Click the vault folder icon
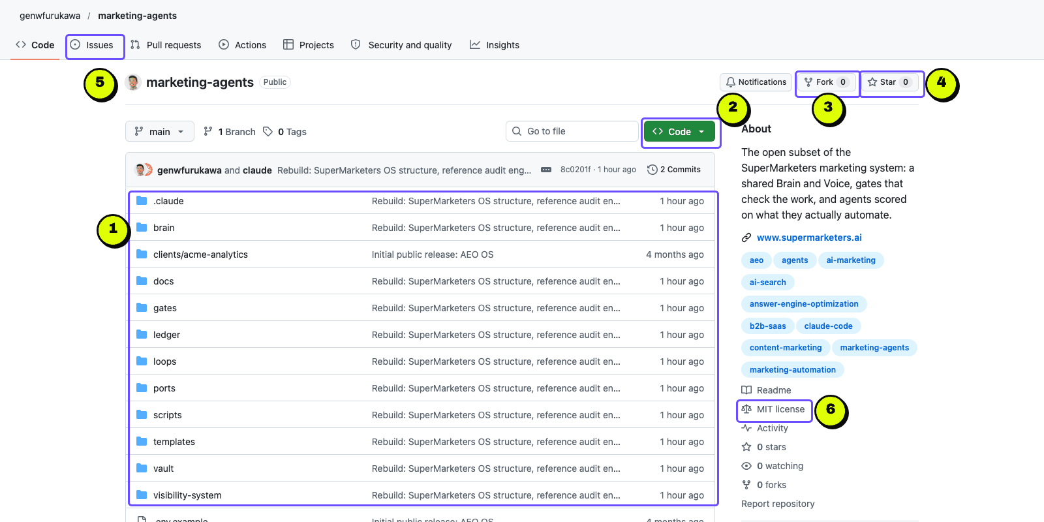The width and height of the screenshot is (1044, 522). 142,468
